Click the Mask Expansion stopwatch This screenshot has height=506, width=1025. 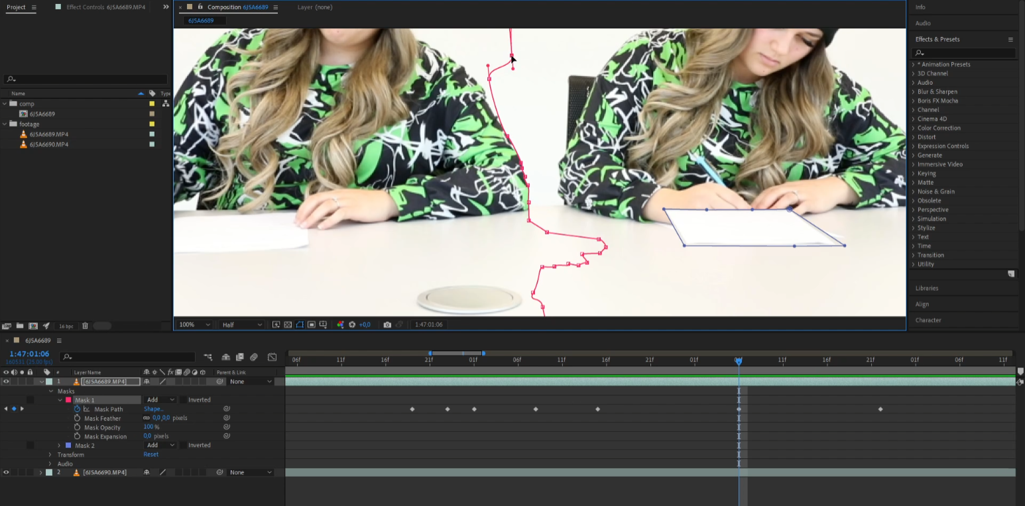[x=77, y=436]
